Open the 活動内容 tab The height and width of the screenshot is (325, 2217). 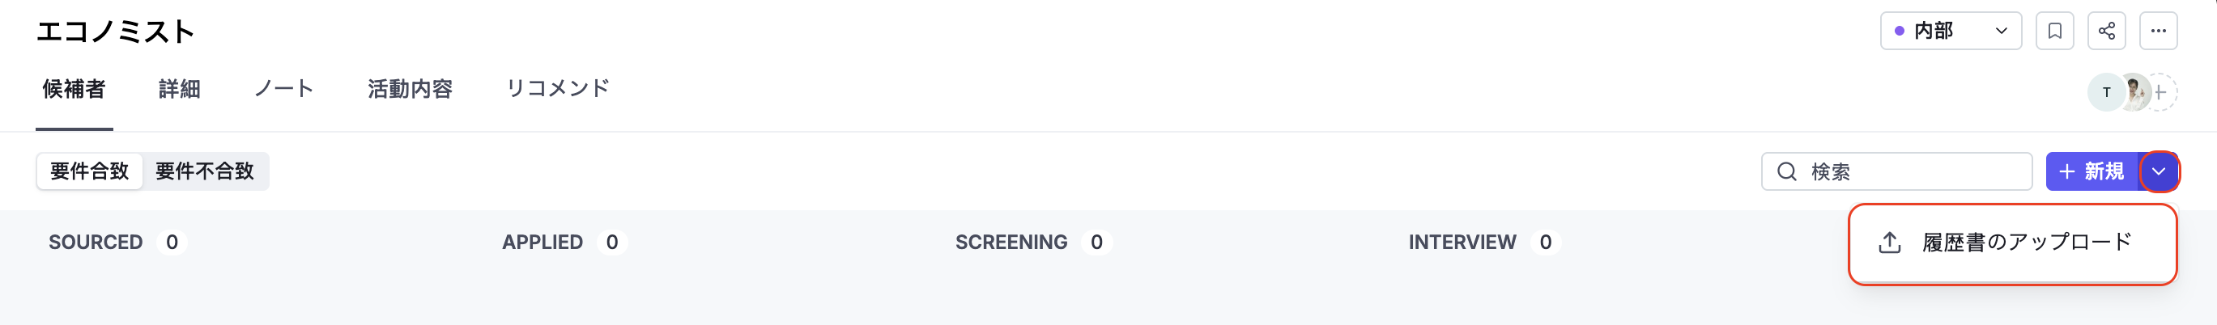coord(410,89)
